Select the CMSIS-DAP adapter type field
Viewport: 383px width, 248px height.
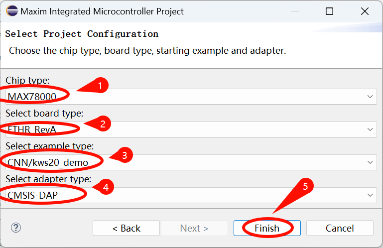(x=191, y=195)
